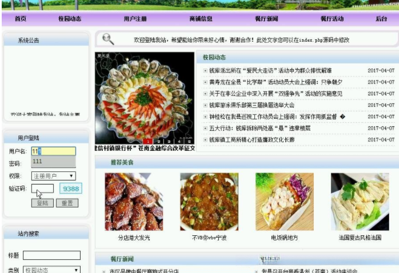Click bullet icon before 钱库镇工商所 news row
Viewport: 399px width, 273px height.
[205, 139]
